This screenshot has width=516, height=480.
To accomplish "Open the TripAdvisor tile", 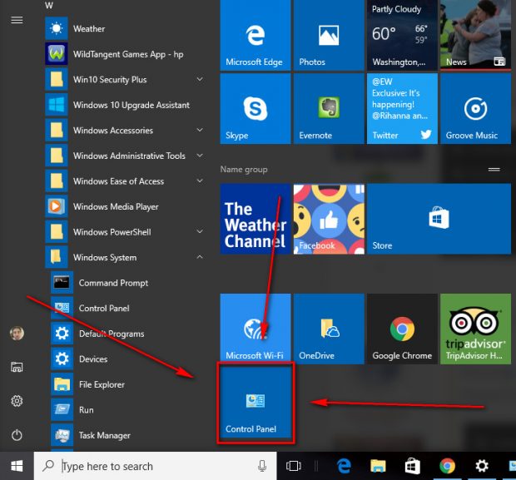I will (x=475, y=329).
